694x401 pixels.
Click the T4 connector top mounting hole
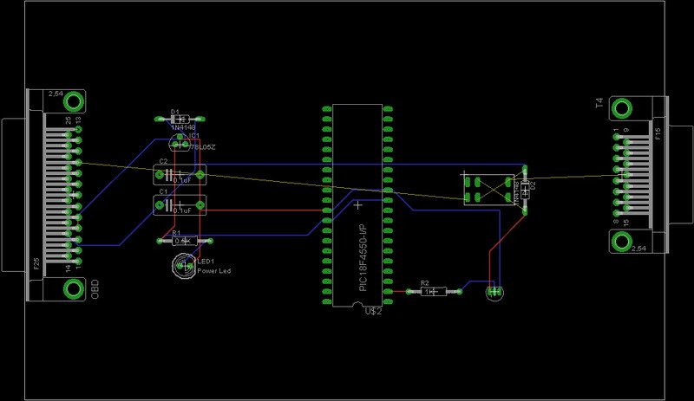[x=621, y=108]
